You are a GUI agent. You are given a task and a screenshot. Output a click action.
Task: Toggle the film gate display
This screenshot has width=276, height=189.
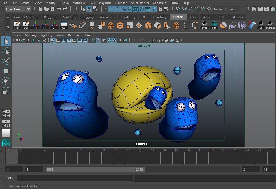(58, 40)
